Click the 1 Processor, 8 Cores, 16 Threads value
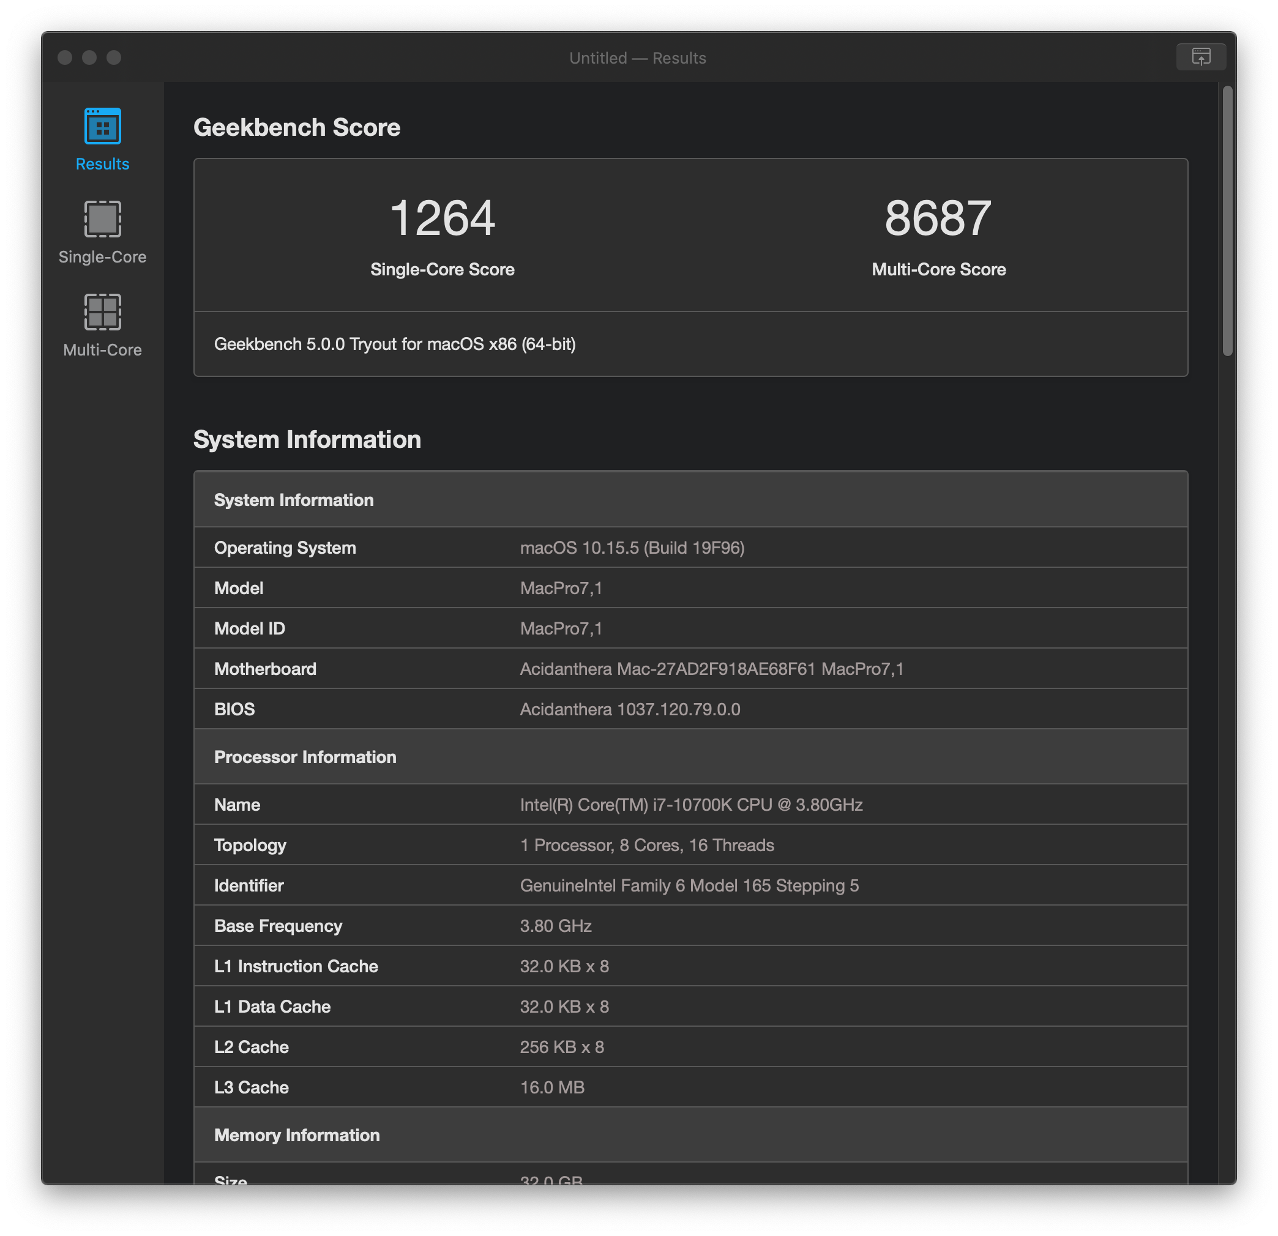The image size is (1278, 1236). pyautogui.click(x=647, y=845)
